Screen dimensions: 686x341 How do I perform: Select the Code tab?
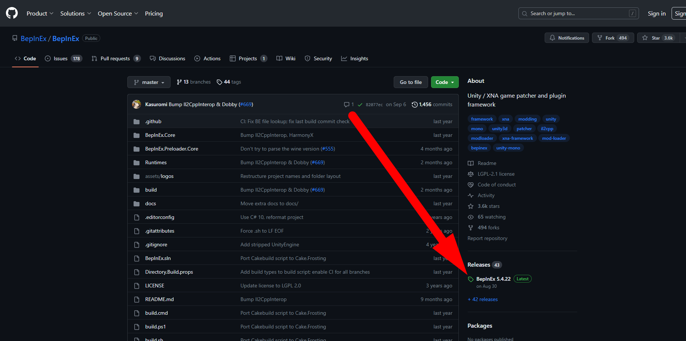click(x=25, y=58)
